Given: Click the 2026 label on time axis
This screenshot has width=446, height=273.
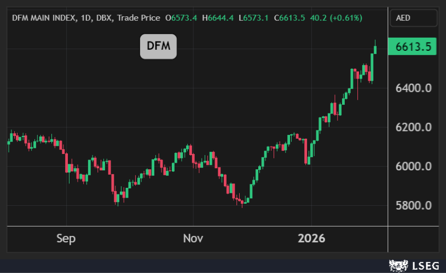Looking at the screenshot, I should 311,239.
